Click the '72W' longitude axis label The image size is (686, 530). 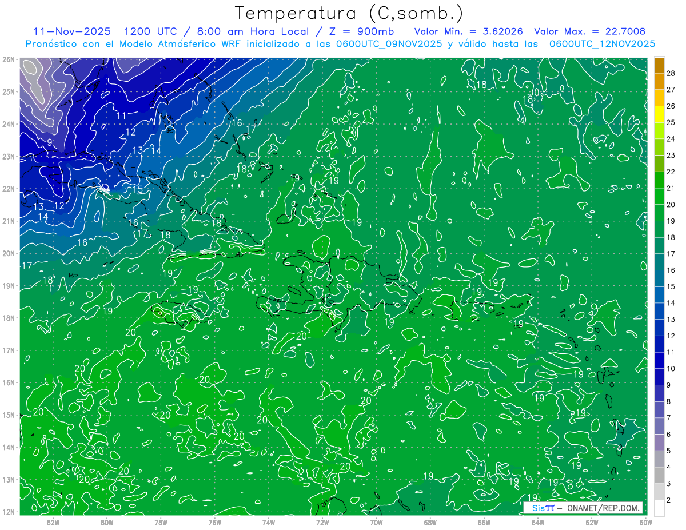pyautogui.click(x=322, y=521)
